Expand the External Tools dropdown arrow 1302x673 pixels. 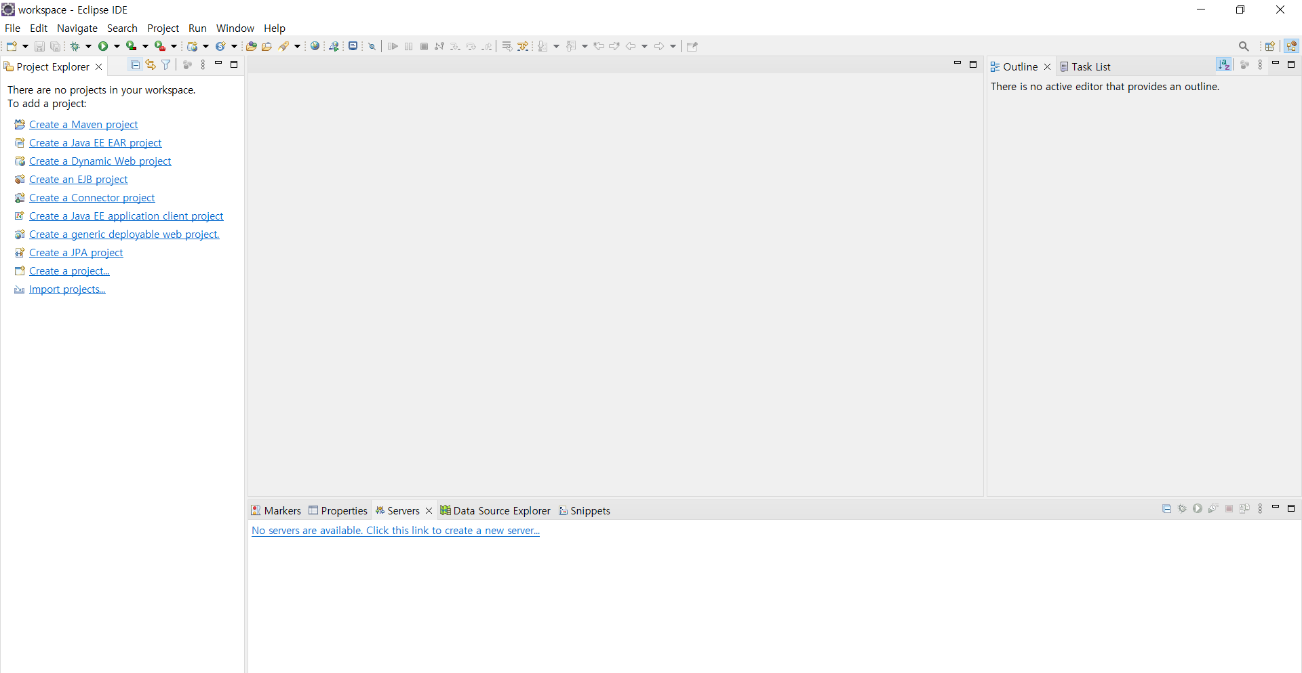[174, 46]
